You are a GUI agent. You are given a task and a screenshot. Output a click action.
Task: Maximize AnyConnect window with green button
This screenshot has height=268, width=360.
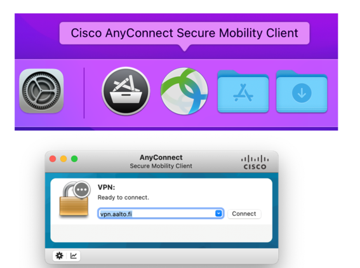click(74, 159)
